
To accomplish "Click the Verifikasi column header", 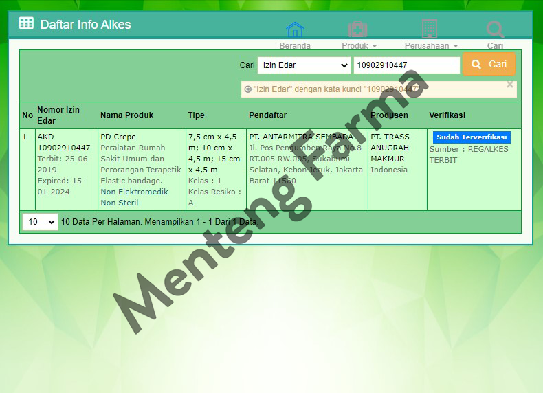I will (447, 115).
